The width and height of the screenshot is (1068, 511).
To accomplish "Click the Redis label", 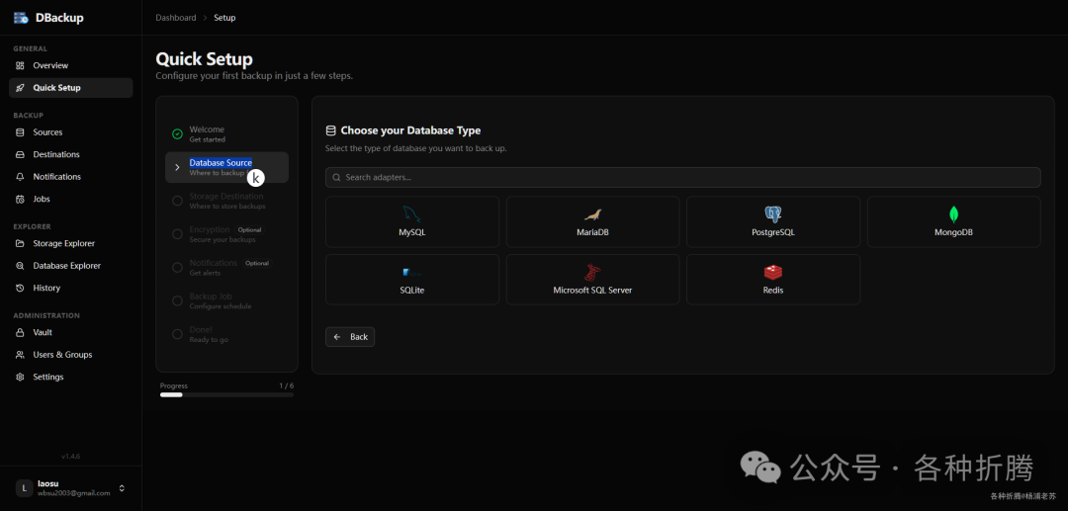I will pos(773,290).
